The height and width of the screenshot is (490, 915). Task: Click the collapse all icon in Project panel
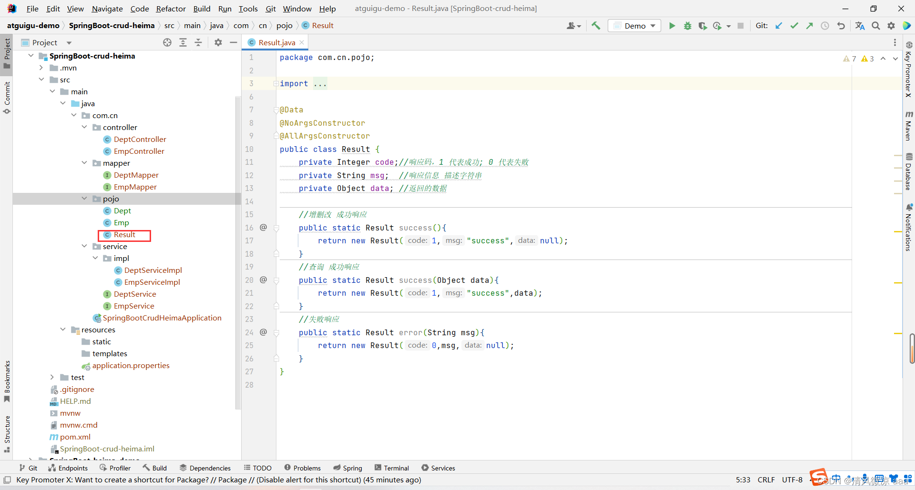pos(198,42)
